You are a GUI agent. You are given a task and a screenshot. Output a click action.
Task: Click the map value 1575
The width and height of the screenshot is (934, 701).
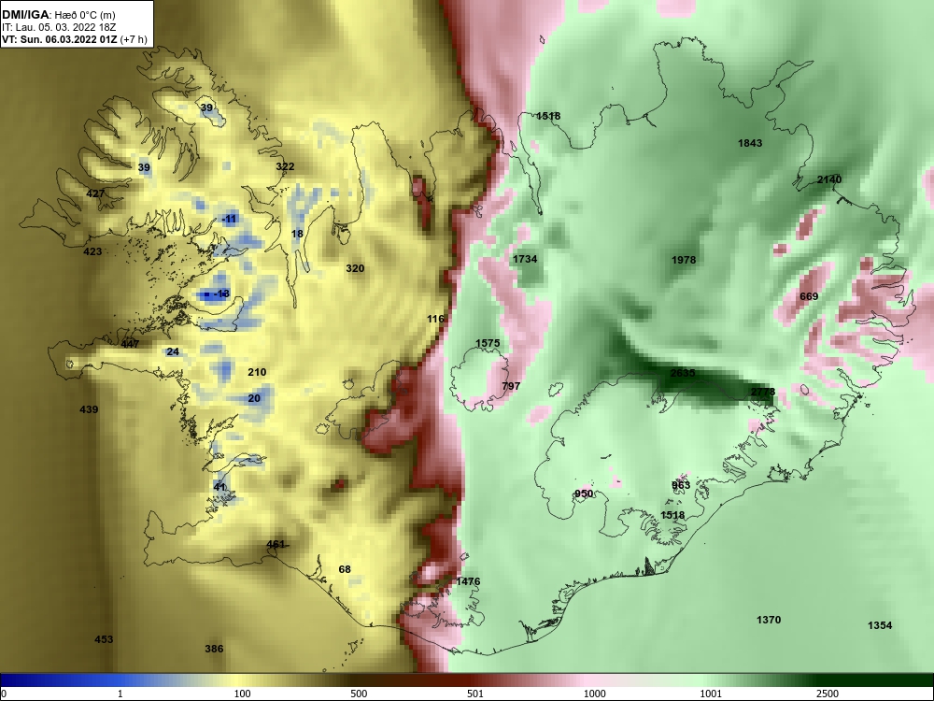click(488, 343)
